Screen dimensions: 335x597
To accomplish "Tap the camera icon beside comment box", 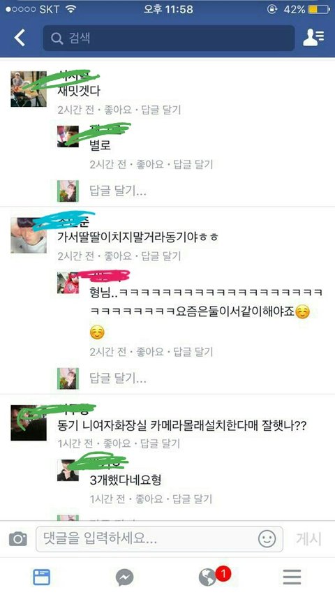I will tap(18, 539).
